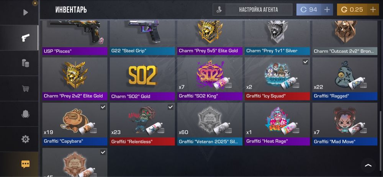This screenshot has height=177, width=383.
Task: Select the Graffiti "SO2 King" item
Action: tap(210, 79)
